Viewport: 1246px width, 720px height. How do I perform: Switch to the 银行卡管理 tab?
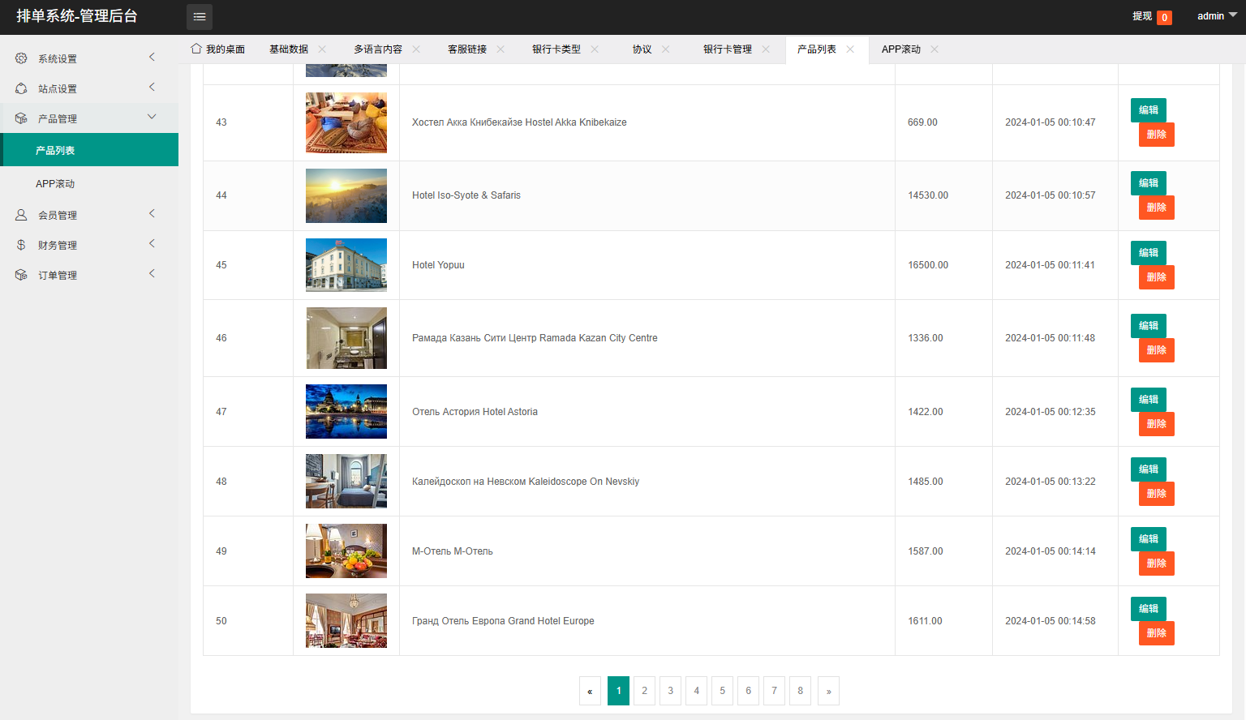[726, 49]
